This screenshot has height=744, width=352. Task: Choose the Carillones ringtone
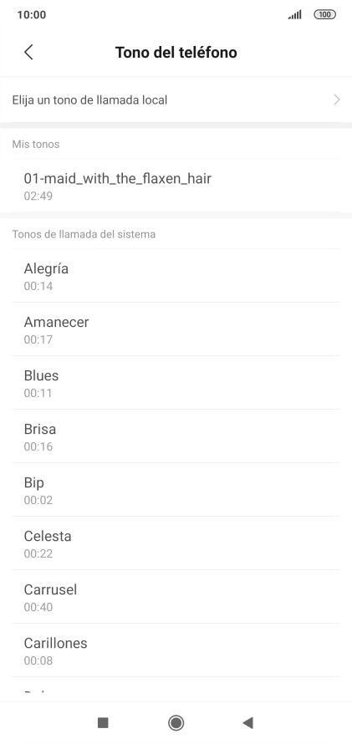(176, 651)
